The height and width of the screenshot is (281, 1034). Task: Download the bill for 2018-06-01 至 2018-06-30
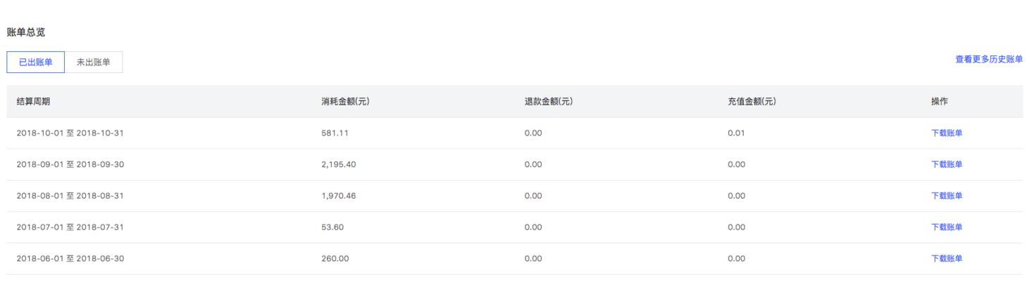click(947, 259)
